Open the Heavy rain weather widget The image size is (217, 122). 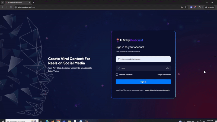point(186,121)
